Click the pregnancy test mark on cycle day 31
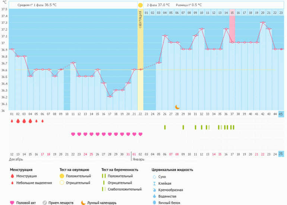Screen dimensions: 287x205 pos(195,127)
